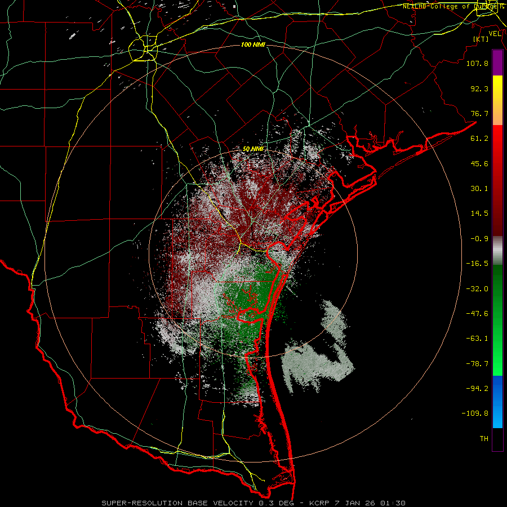Click the 92.3 scale value

tap(479, 88)
